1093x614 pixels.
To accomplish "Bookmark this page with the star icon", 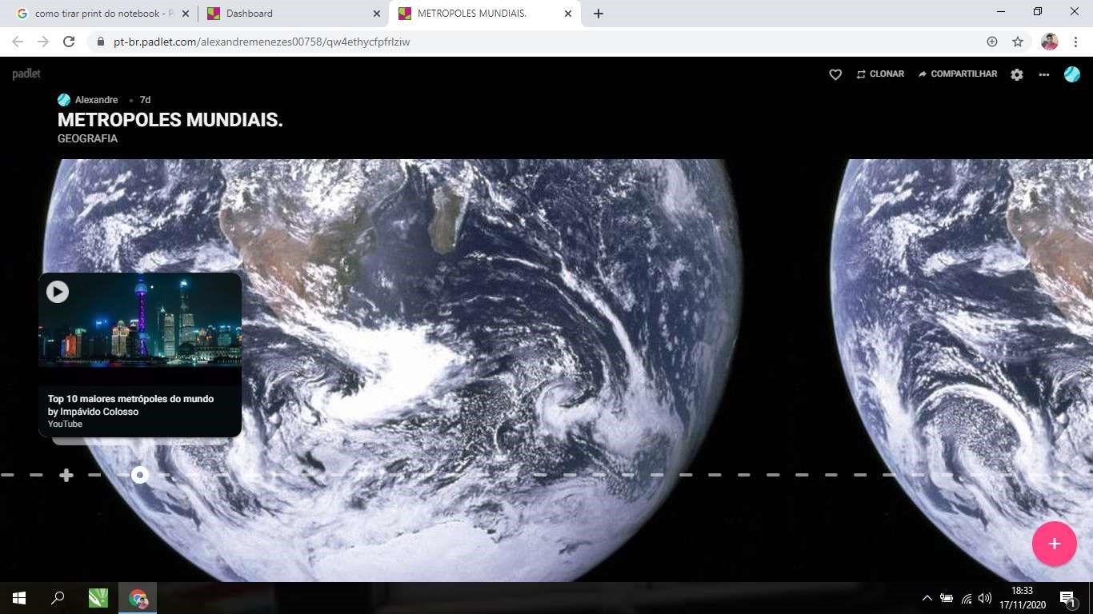I will (x=1018, y=42).
